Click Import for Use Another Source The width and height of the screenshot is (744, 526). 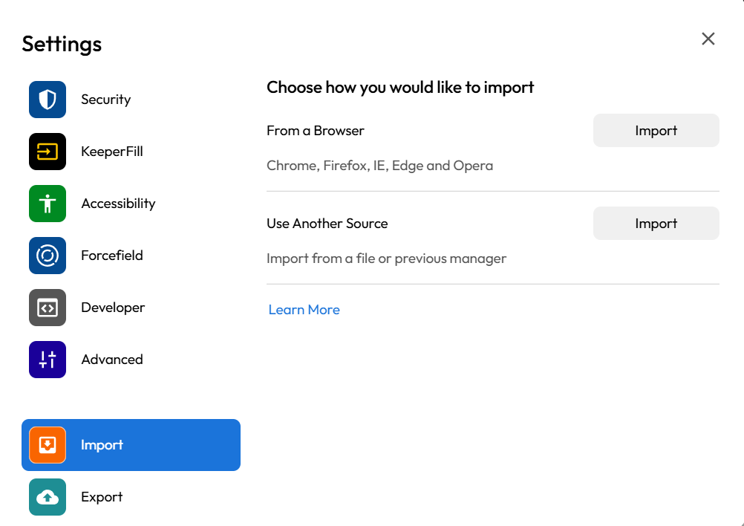pyautogui.click(x=656, y=223)
